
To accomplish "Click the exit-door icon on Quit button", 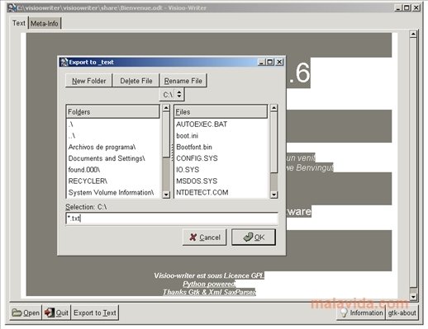I will point(50,313).
